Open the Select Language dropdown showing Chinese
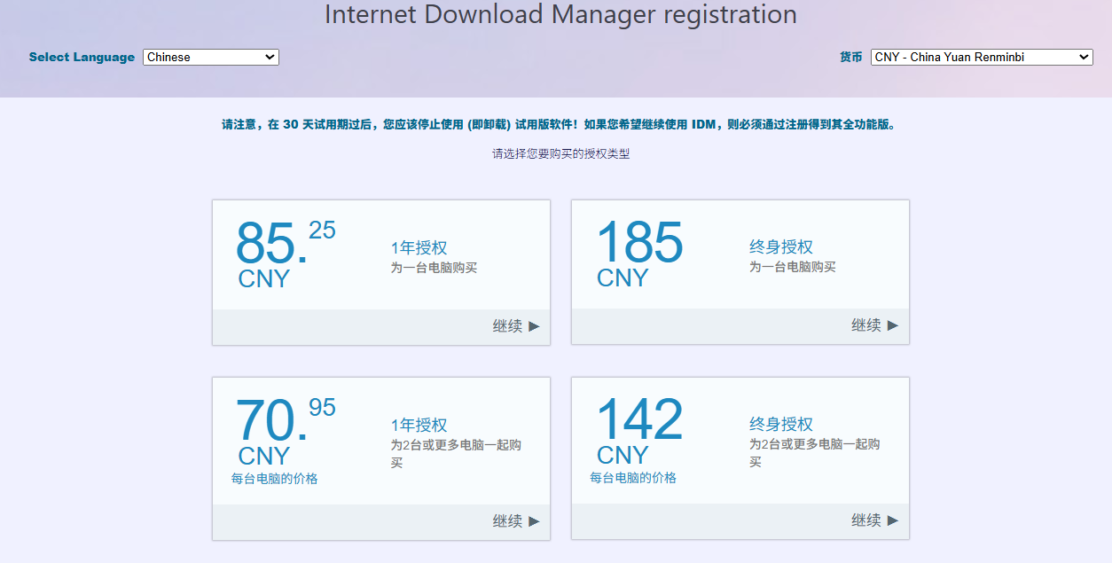This screenshot has width=1112, height=563. [211, 57]
